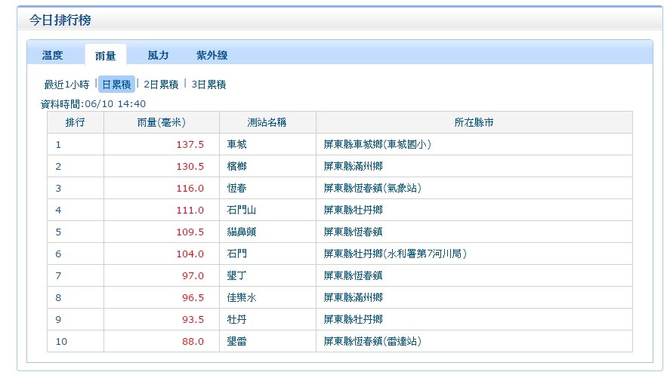Click the 測站名稱 column header
Image resolution: width=670 pixels, height=375 pixels.
point(267,122)
